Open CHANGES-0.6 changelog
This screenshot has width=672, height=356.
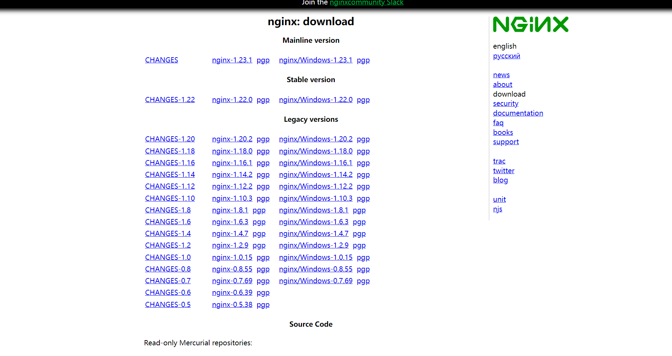coord(168,293)
